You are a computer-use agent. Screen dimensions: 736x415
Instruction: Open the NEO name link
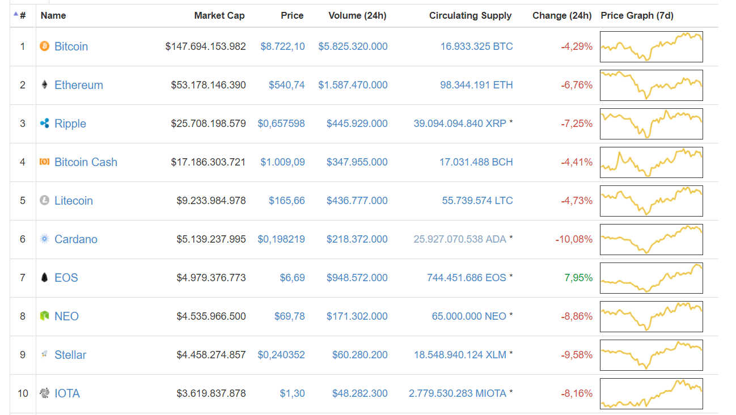pos(66,316)
